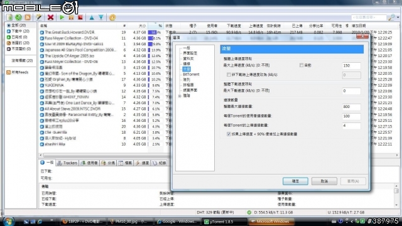
Task: Open the µTorrent 1.8.5 taskbar button
Action: pos(225,222)
